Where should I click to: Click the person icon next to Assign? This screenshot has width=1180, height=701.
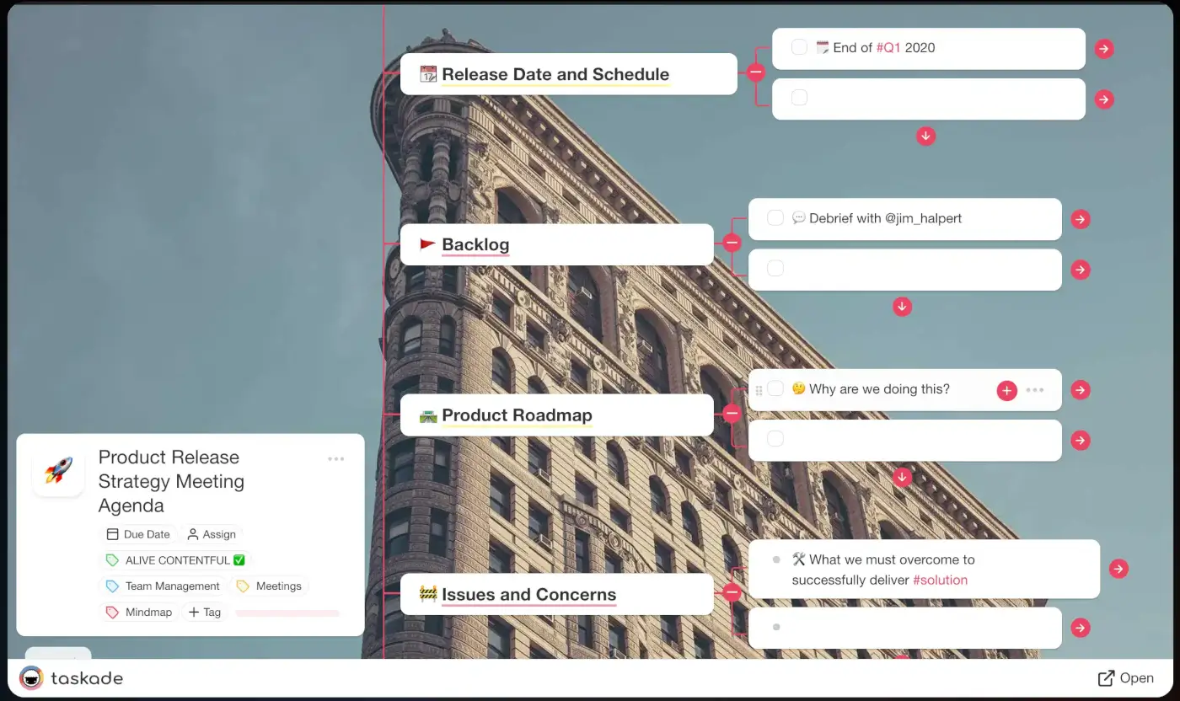click(194, 534)
